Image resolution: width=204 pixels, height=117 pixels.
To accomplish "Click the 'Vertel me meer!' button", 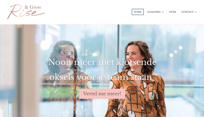I will 102,94.
